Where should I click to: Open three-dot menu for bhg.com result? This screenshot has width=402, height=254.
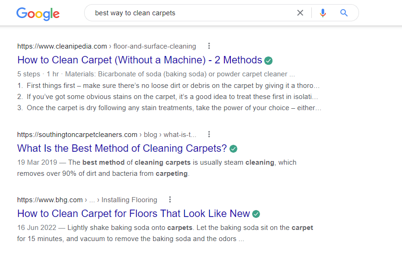(x=170, y=199)
